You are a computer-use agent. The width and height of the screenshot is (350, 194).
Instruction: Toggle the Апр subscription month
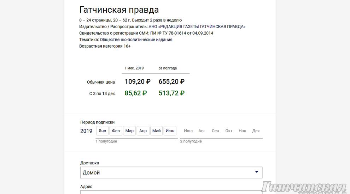click(143, 131)
